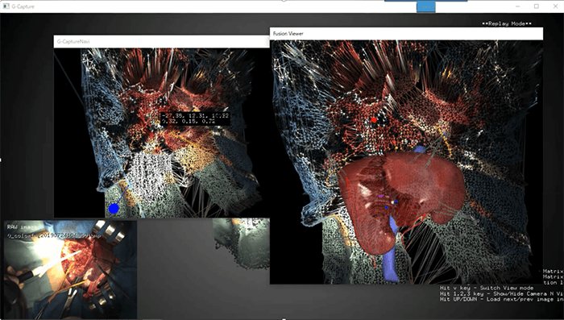This screenshot has width=564, height=320.
Task: Click the 'Hit 1.2.3 key - Show/Hide Camera' text
Action: (x=502, y=293)
